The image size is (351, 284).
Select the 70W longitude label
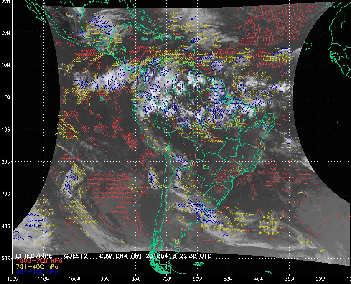click(x=167, y=279)
